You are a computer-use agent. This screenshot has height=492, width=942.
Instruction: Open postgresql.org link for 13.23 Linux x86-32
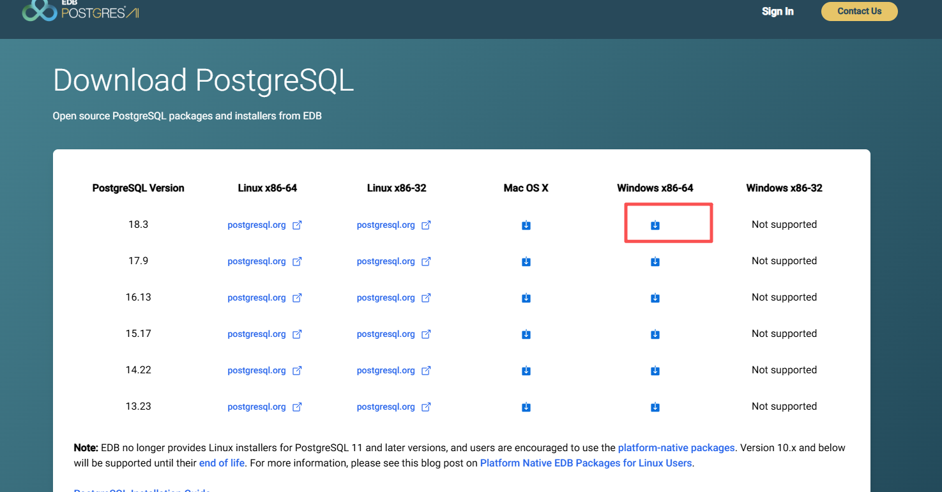[x=386, y=407]
